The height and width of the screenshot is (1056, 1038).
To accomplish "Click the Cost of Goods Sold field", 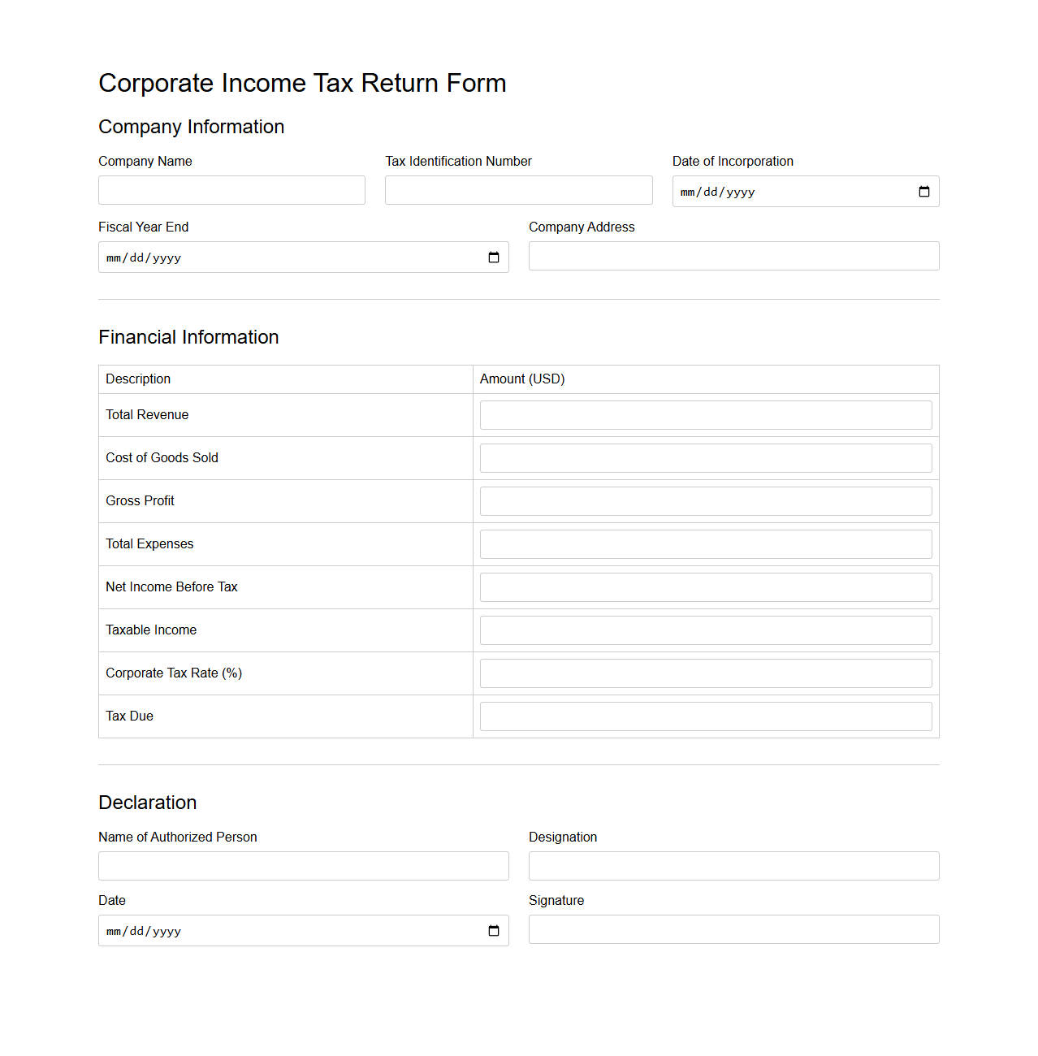I will click(705, 457).
